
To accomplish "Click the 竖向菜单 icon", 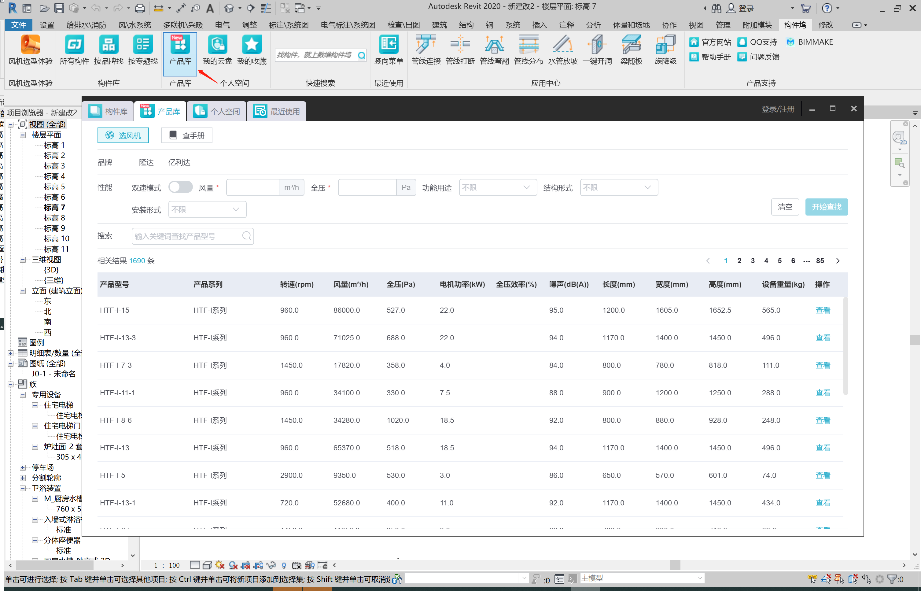I will tap(389, 50).
